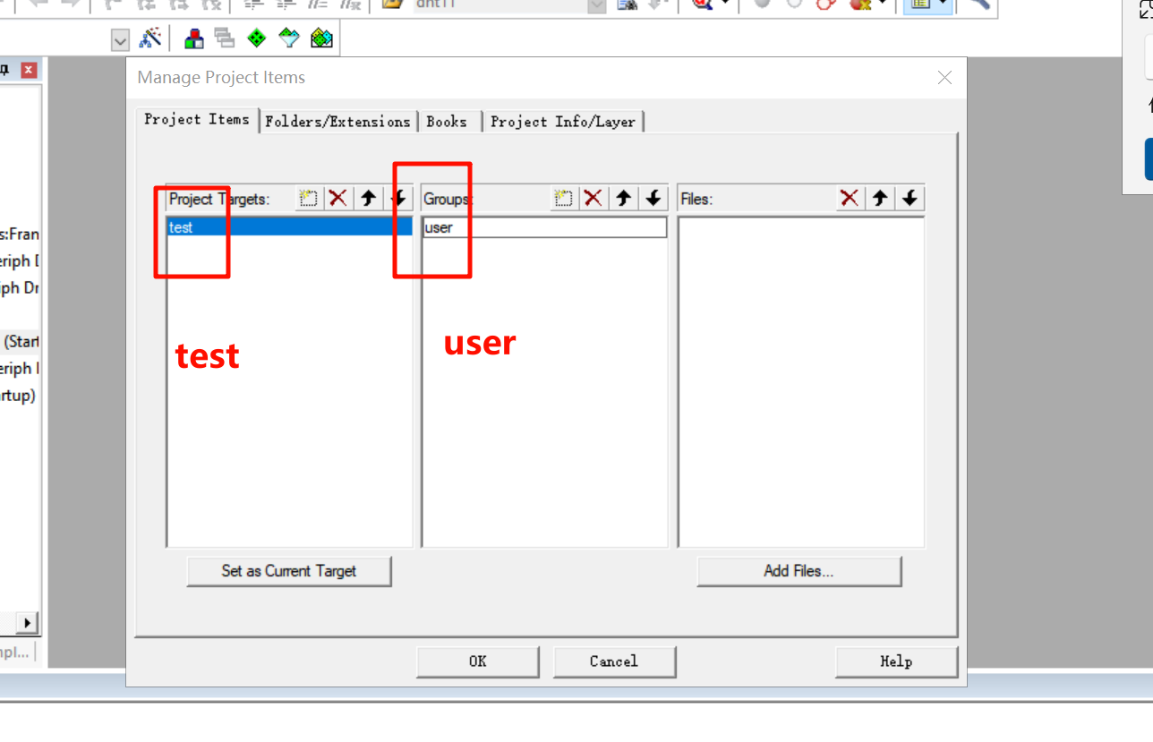Delete the selected file from the Files list

click(850, 199)
